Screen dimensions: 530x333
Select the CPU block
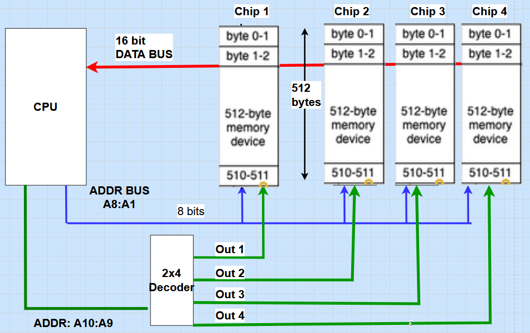(46, 106)
